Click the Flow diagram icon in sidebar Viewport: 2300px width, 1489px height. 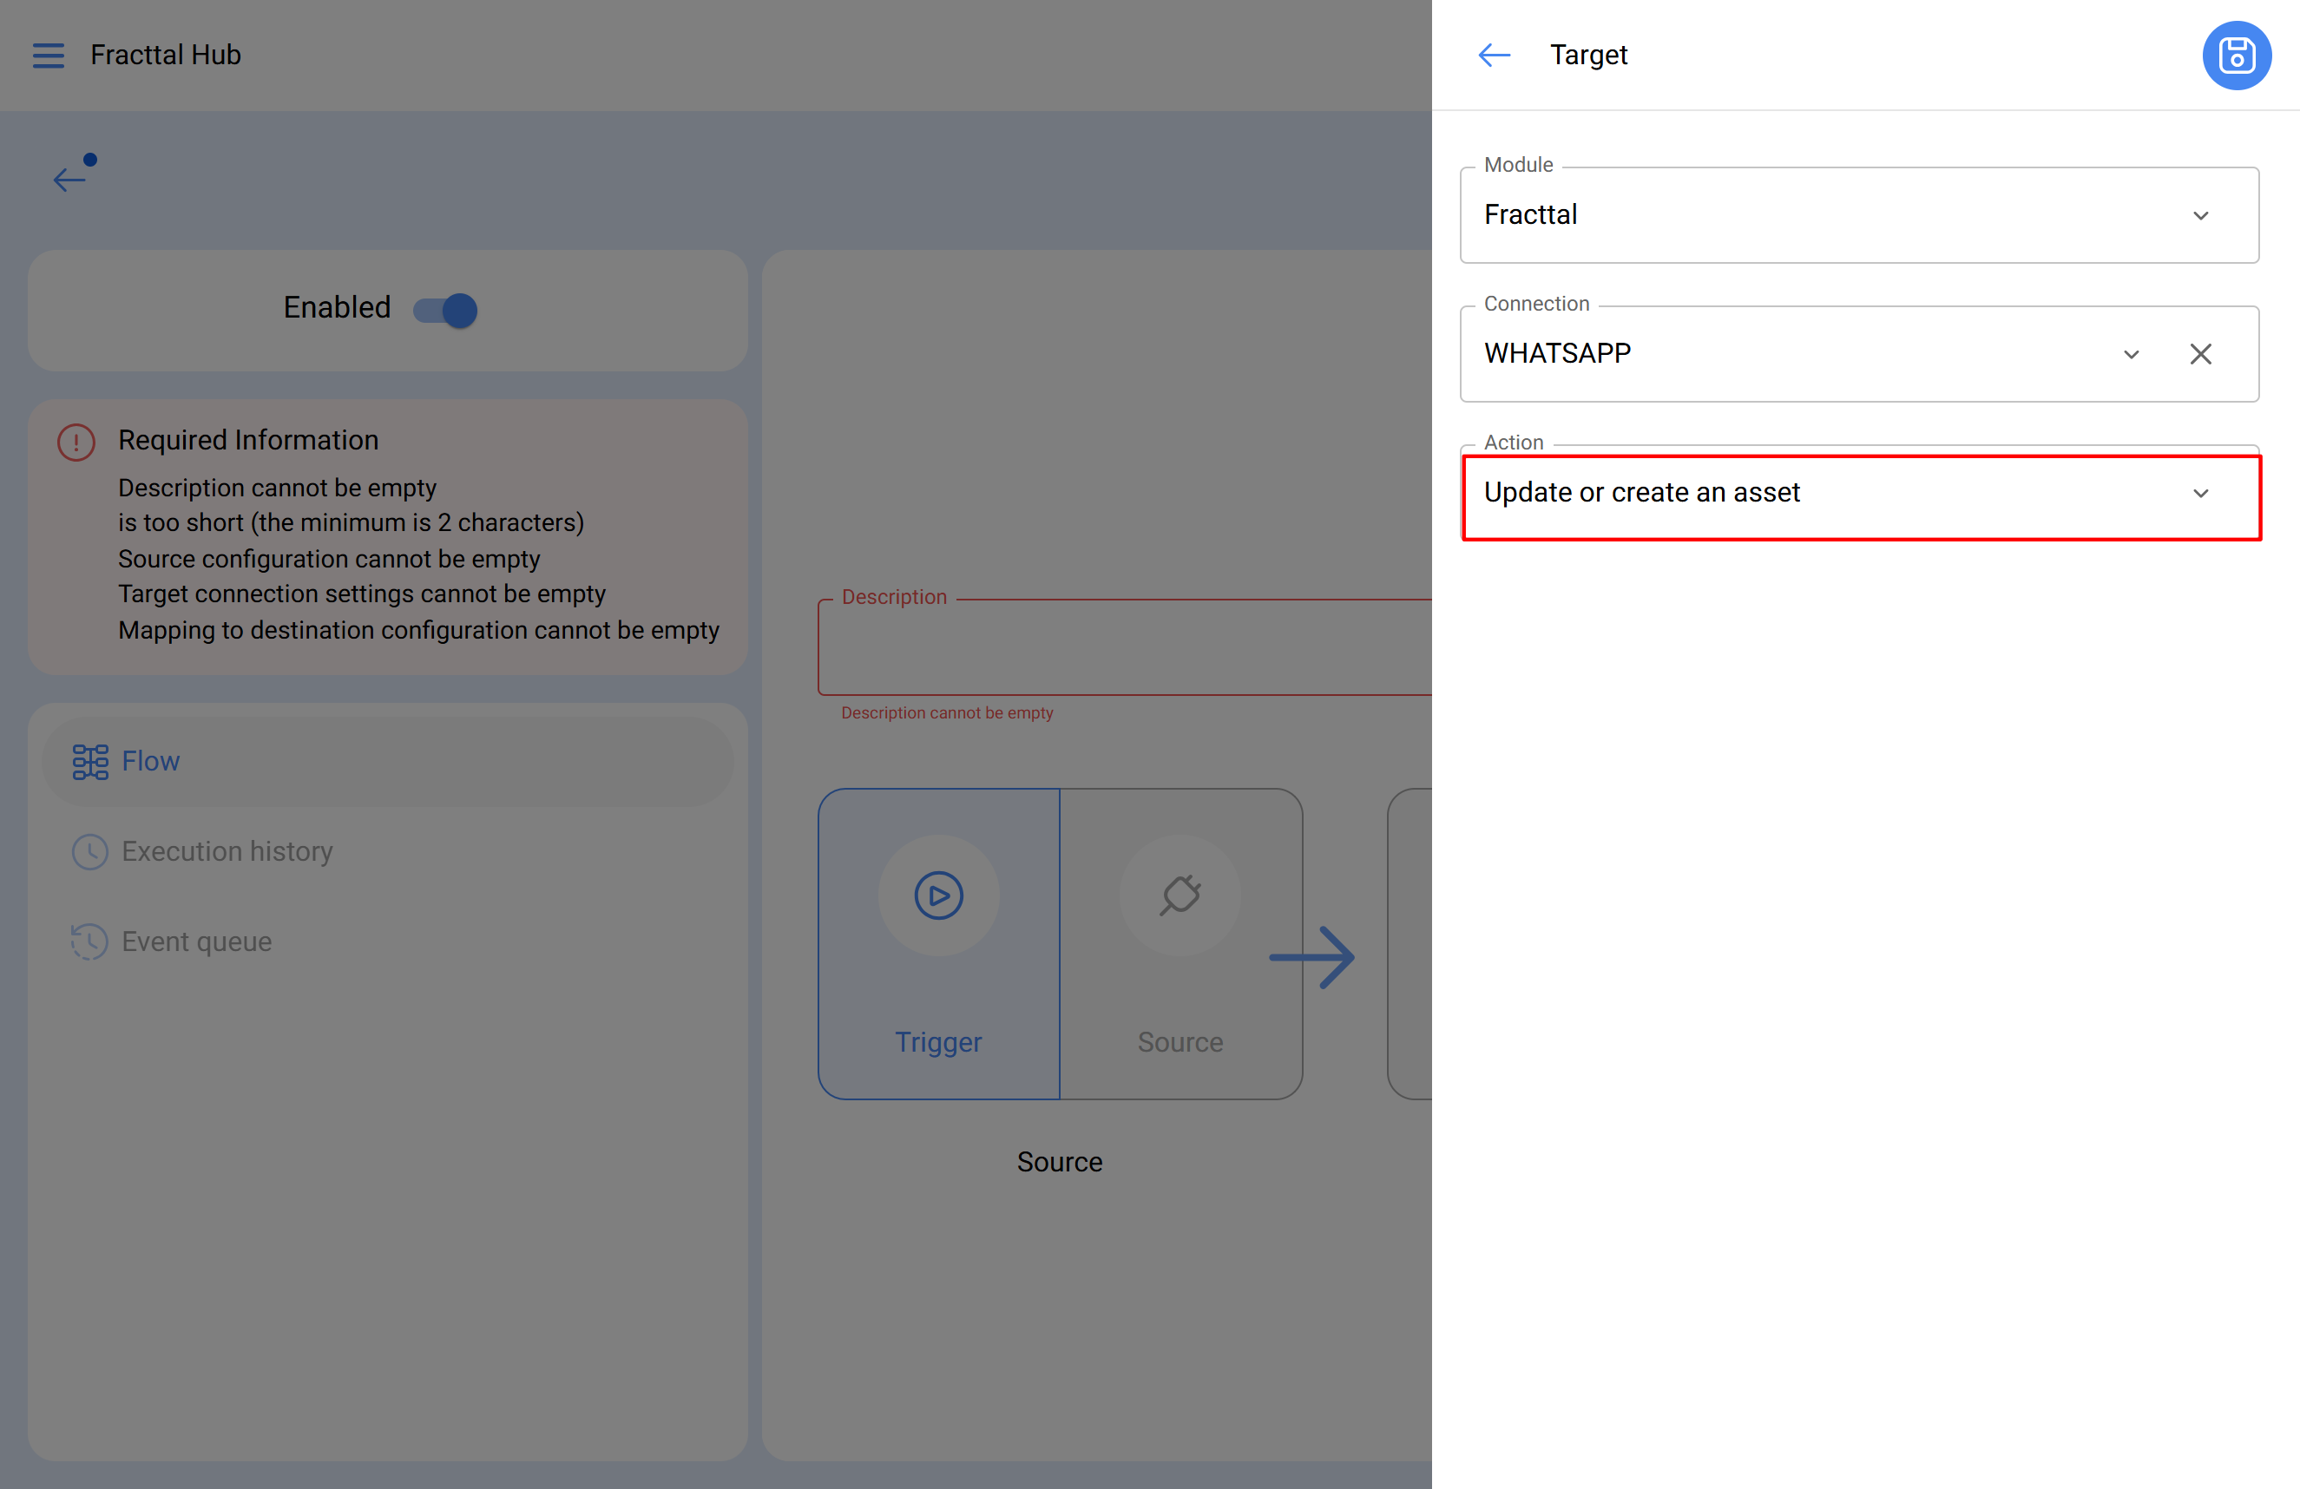[x=90, y=761]
